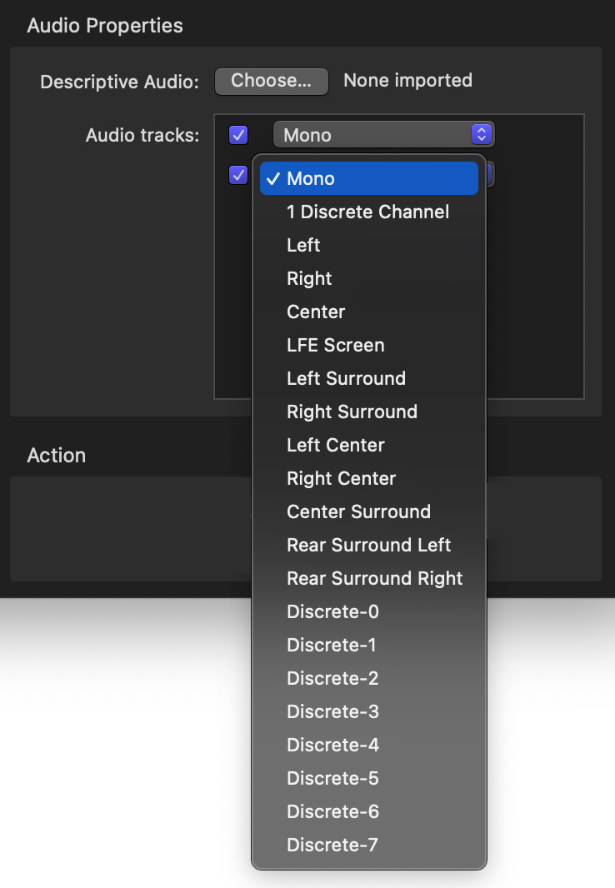Open the Mono channel popup stepper arrows
615x888 pixels.
tap(482, 134)
